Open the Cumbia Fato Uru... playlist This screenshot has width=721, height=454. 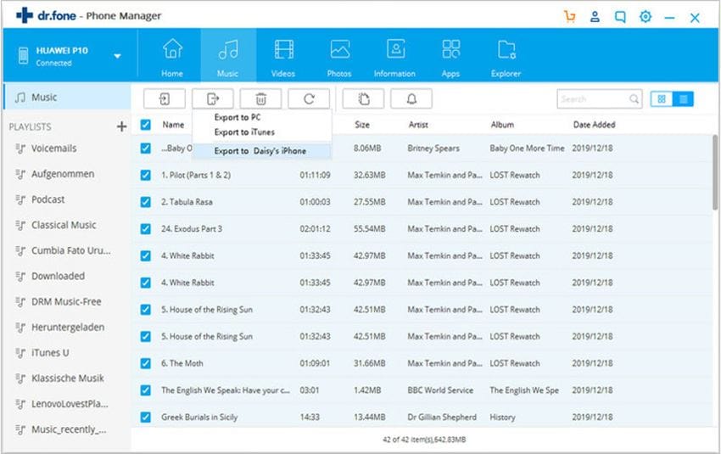pyautogui.click(x=70, y=250)
